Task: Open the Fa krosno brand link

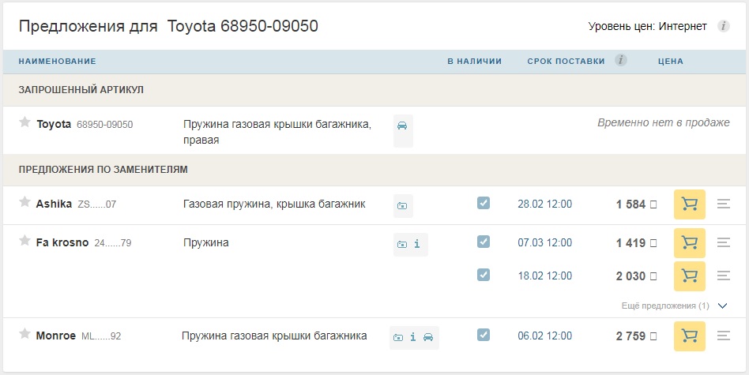Action: [x=62, y=243]
